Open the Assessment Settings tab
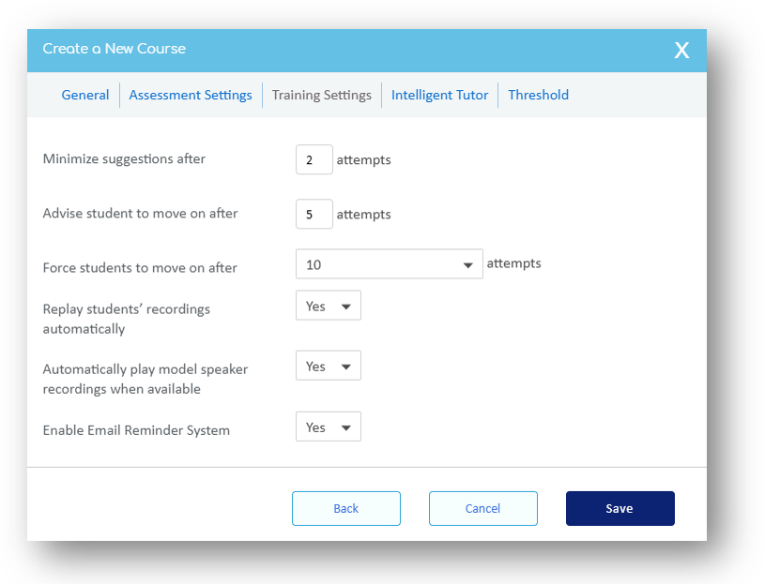This screenshot has width=765, height=584. pos(191,95)
